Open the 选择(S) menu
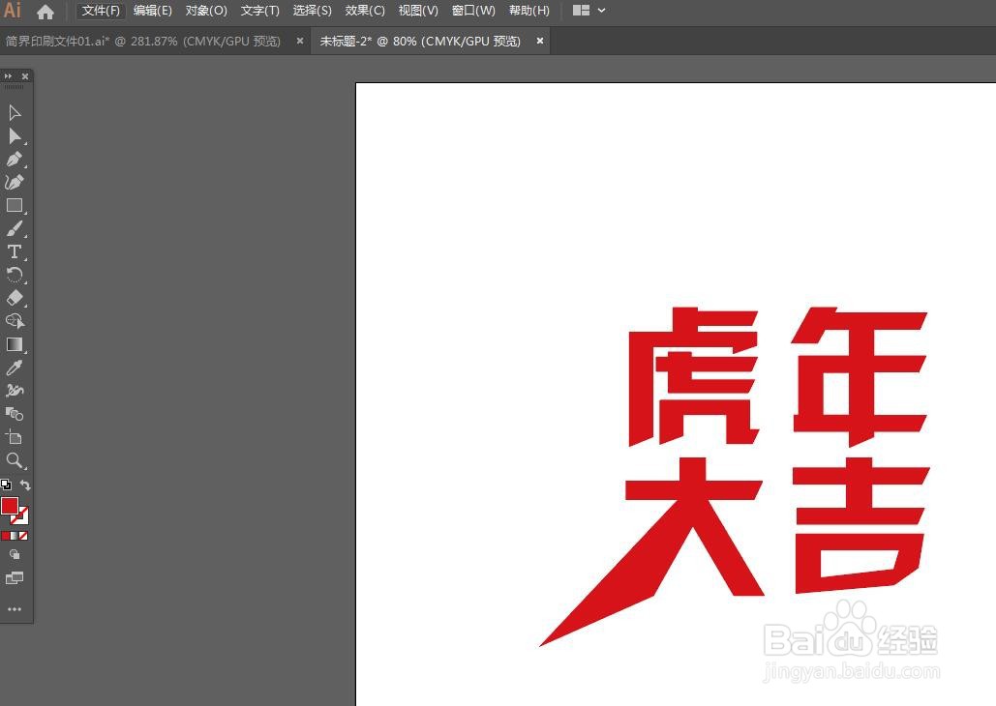The height and width of the screenshot is (706, 996). click(x=313, y=11)
